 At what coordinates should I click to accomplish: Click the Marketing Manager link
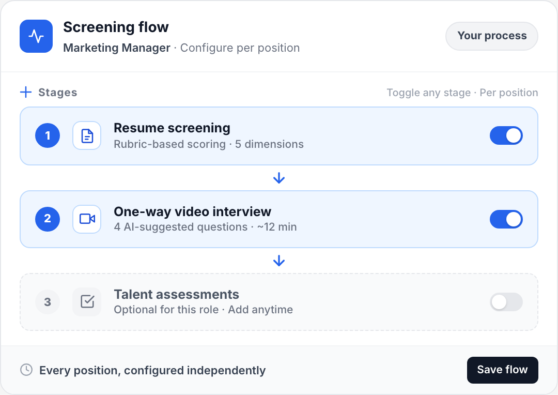(117, 48)
